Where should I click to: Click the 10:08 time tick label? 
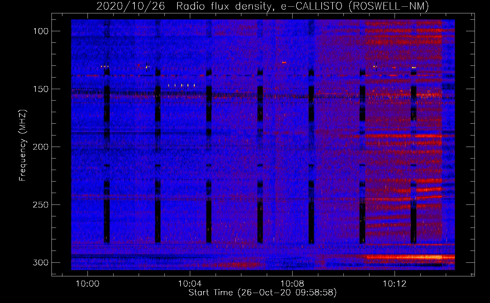[292, 284]
